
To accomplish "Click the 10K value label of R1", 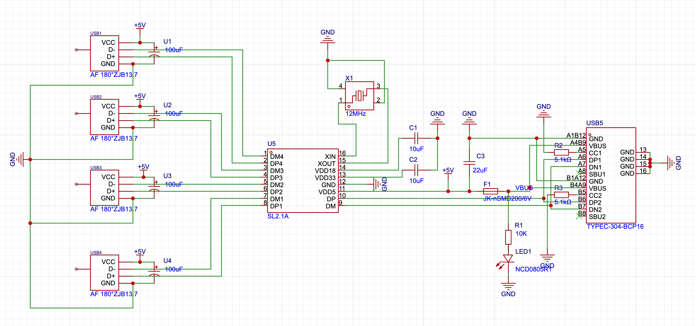I will pyautogui.click(x=521, y=233).
